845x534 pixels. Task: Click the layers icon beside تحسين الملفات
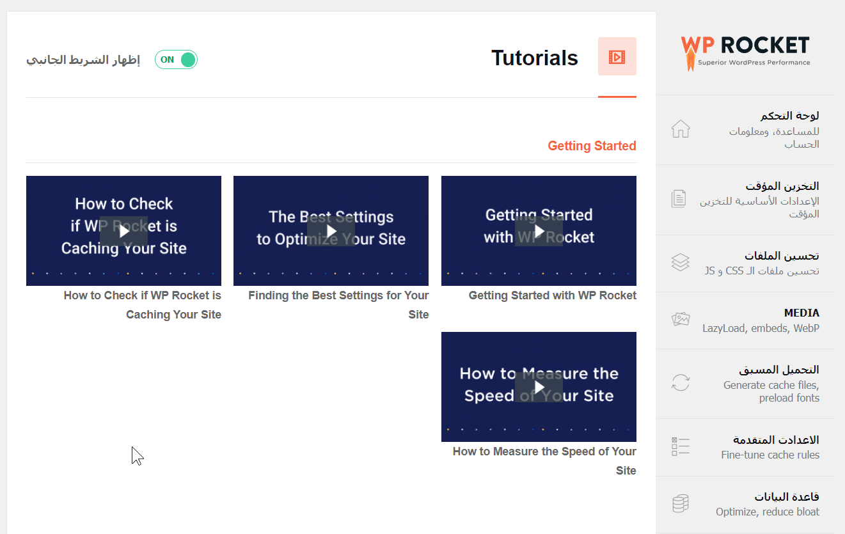pyautogui.click(x=681, y=263)
